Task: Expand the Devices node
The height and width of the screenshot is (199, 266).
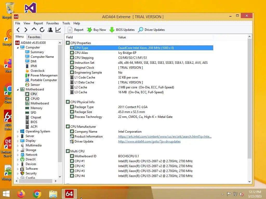Action: pos(18,164)
